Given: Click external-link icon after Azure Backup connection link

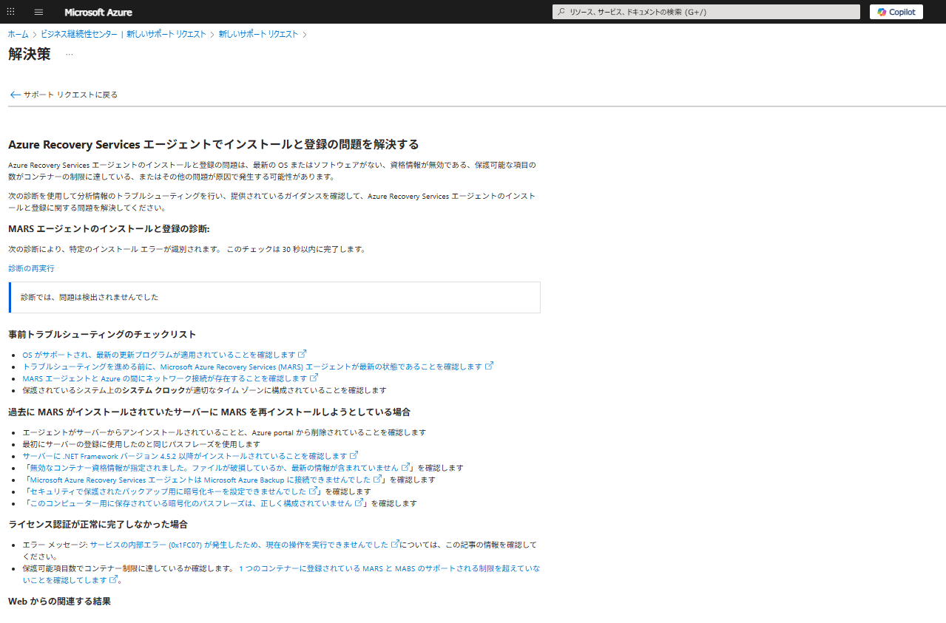Looking at the screenshot, I should (378, 479).
